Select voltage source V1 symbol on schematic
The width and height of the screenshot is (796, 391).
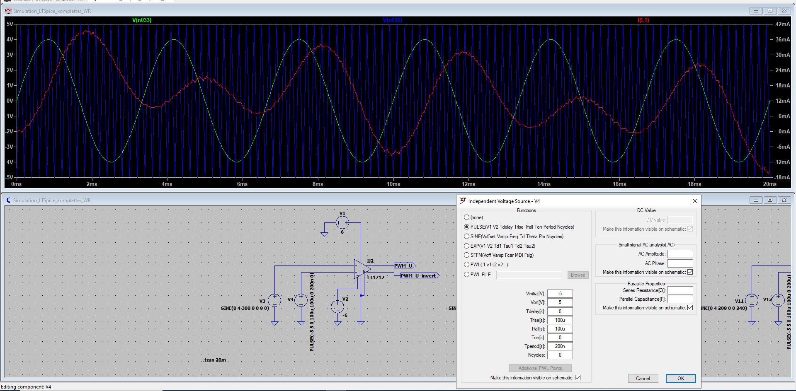(342, 223)
